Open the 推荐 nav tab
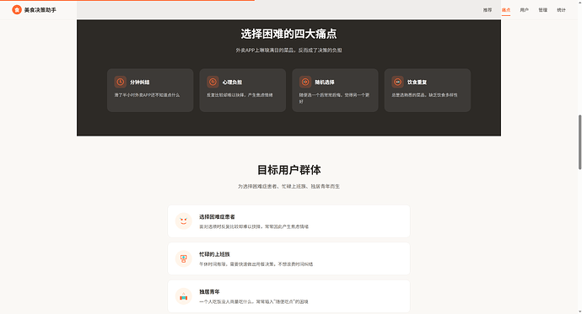The width and height of the screenshot is (582, 314). (x=488, y=10)
